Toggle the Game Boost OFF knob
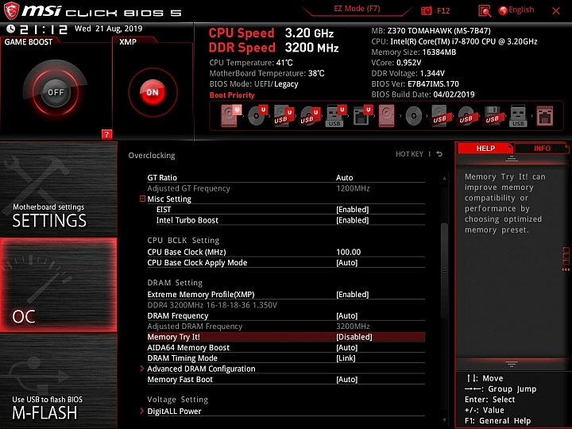The image size is (572, 429). [x=56, y=92]
